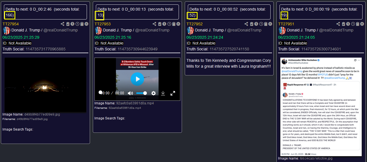This screenshot has height=162, width=367.
Task: Choose the outlined clock icon on post TT27951
Action: tap(353, 24)
